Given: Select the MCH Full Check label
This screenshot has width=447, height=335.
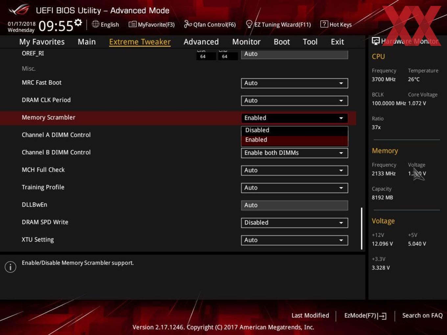Looking at the screenshot, I should (x=43, y=169).
